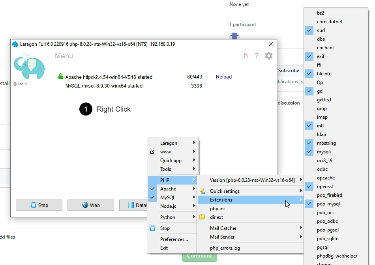Click the Stop button in Laragon window
The height and width of the screenshot is (265, 375).
(39, 205)
